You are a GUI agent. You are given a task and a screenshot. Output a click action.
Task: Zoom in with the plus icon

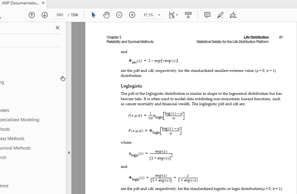[132, 15]
